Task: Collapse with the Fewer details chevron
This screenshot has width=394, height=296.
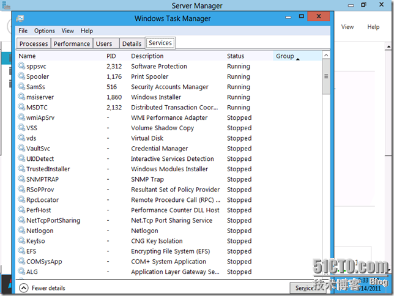Action: click(24, 288)
